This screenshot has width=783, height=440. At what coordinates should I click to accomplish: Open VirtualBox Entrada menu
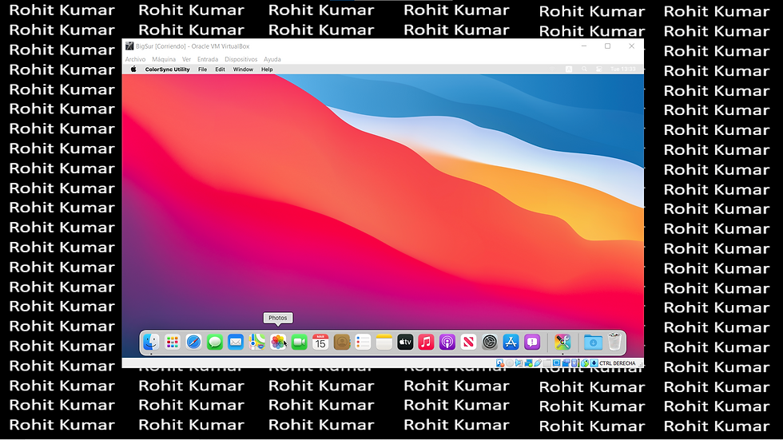point(208,59)
